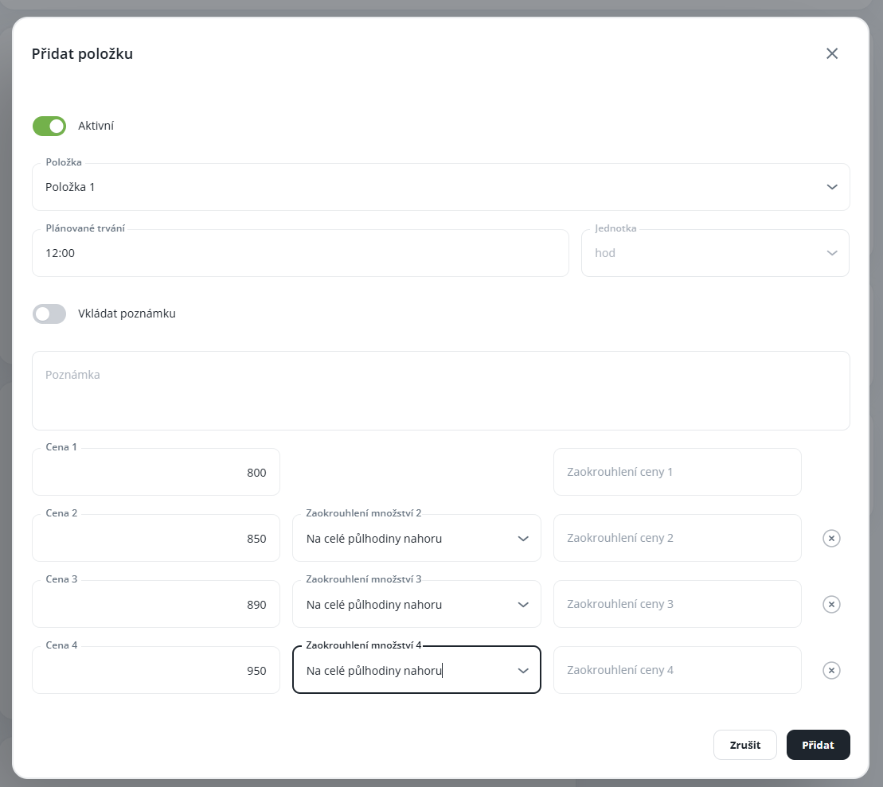Enable the Vkládat poznámku switch

49,314
